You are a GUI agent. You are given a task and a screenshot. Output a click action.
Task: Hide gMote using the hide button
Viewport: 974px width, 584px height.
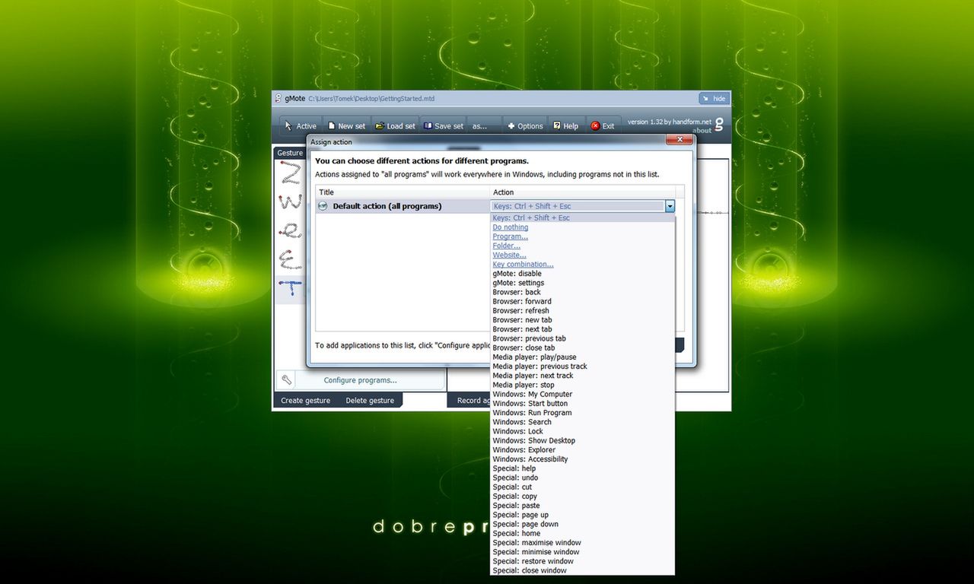pyautogui.click(x=714, y=99)
